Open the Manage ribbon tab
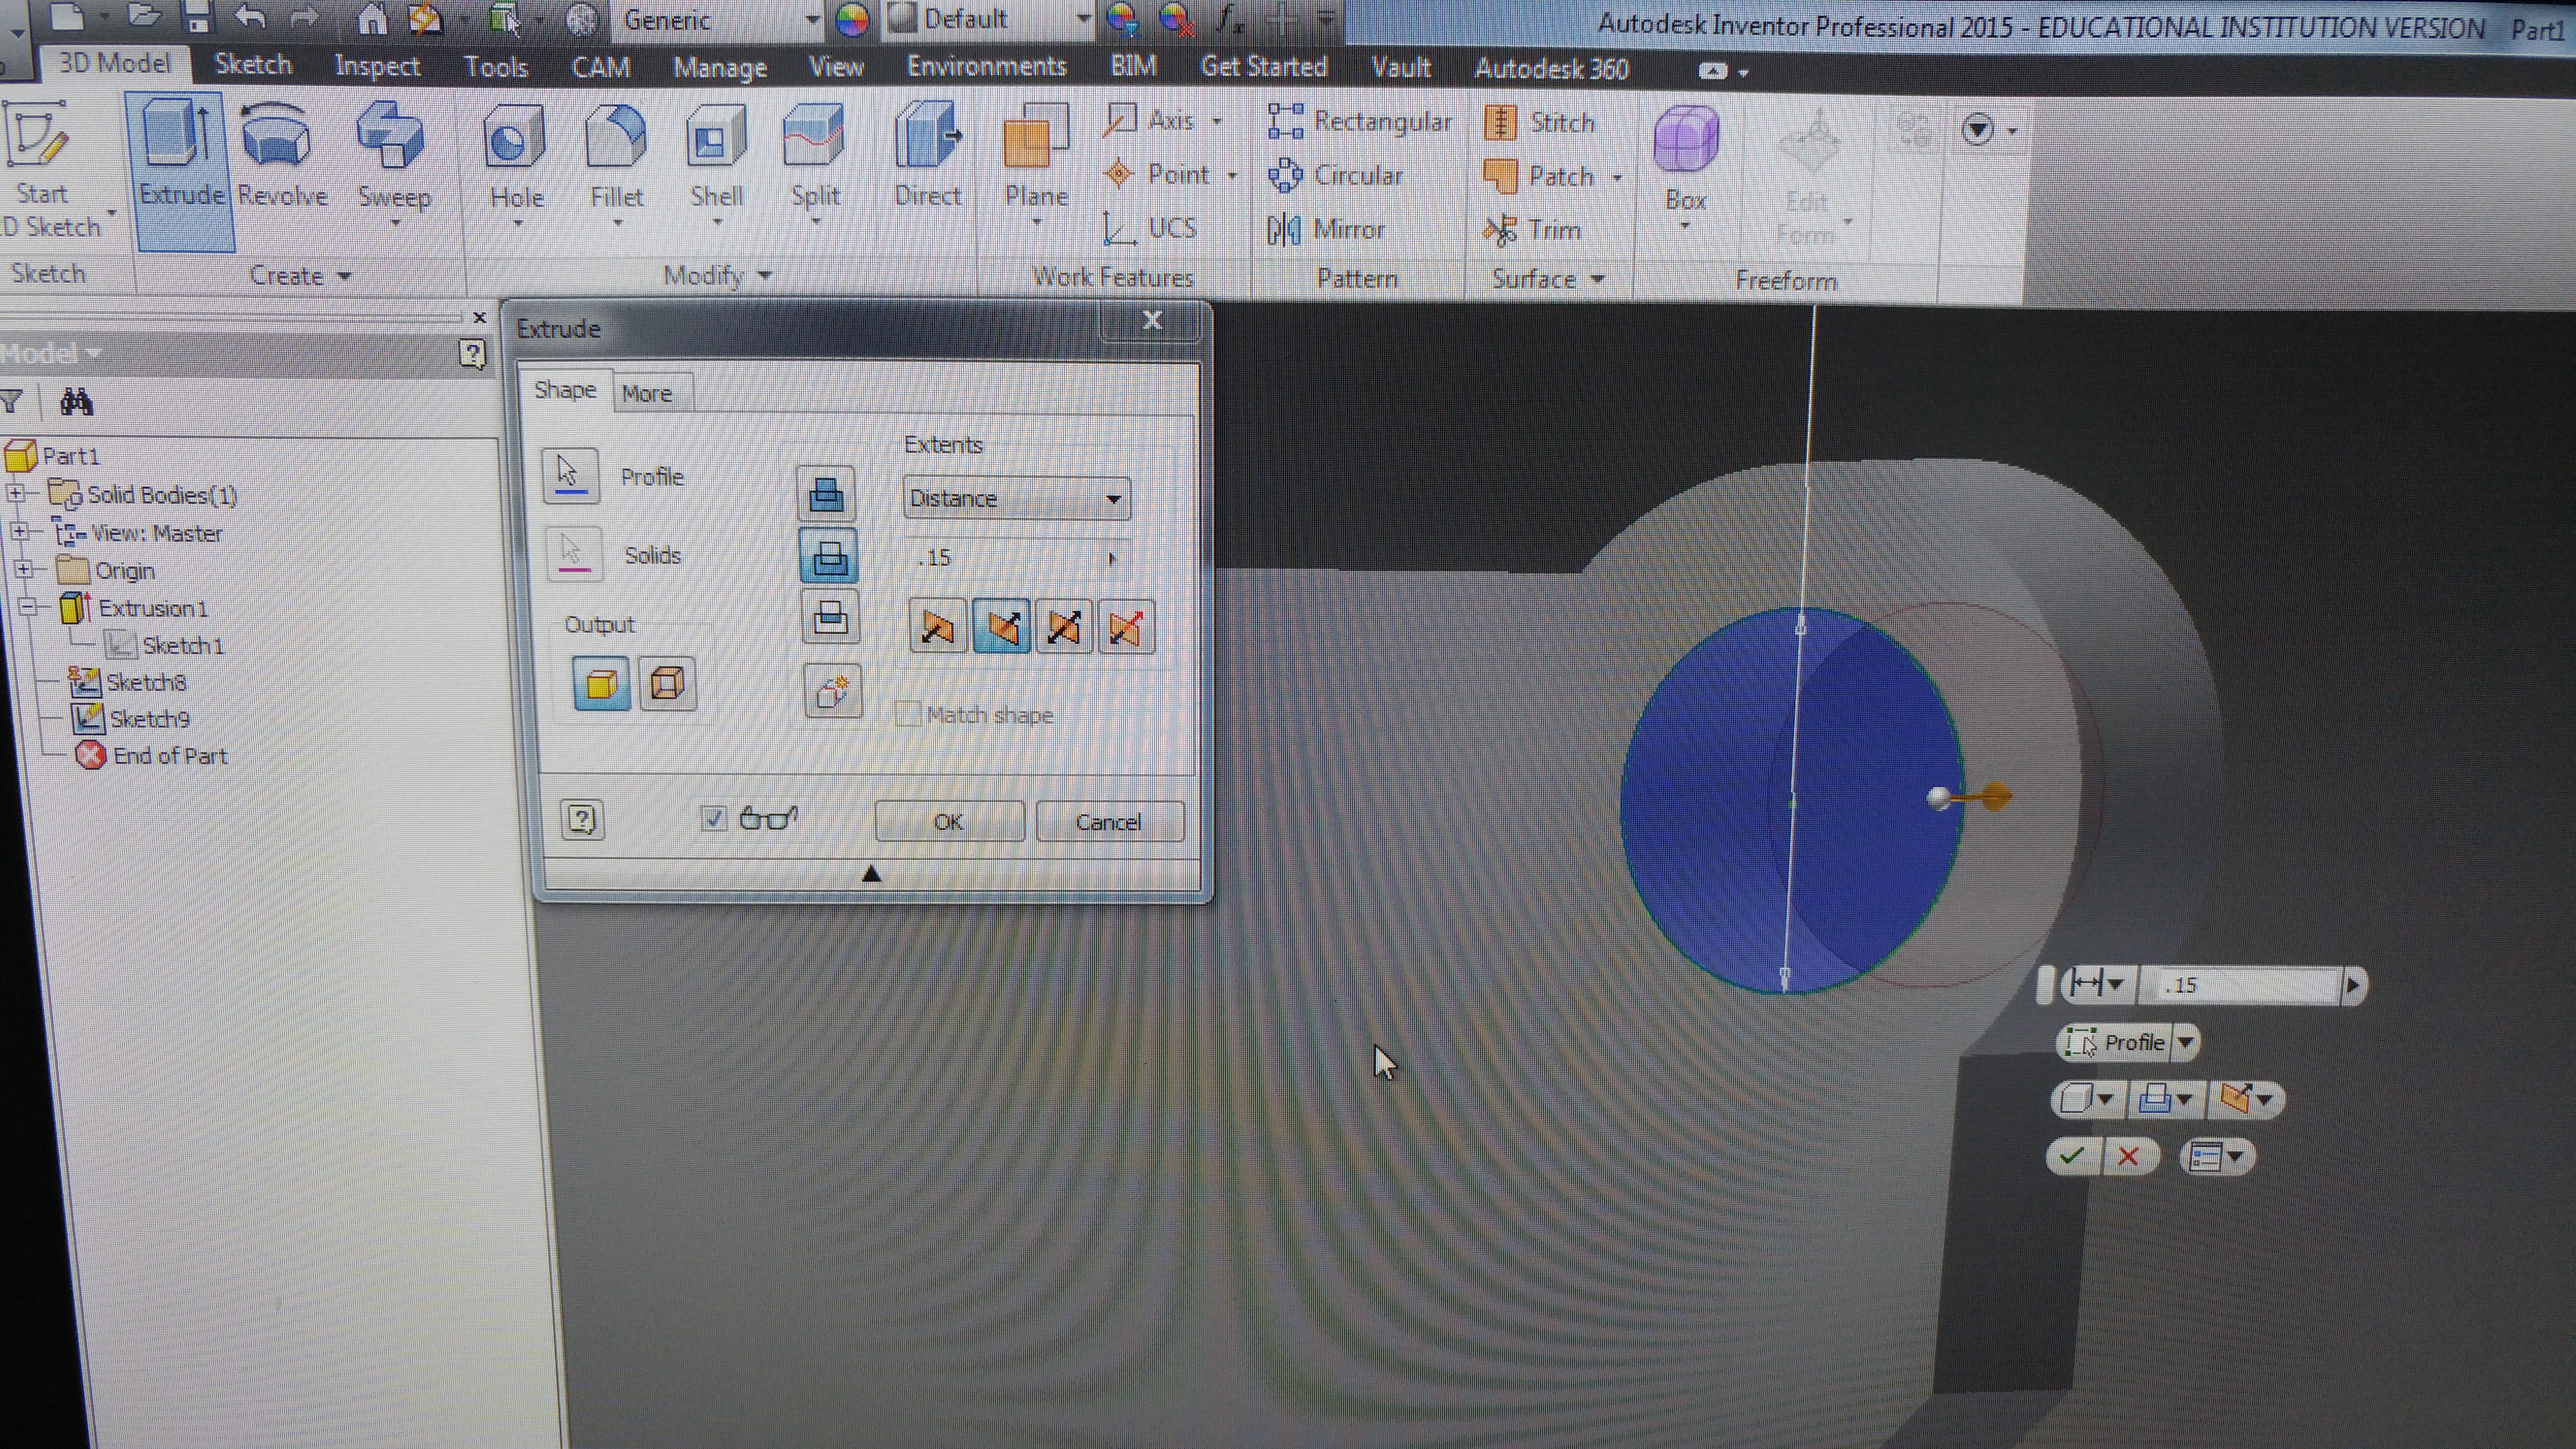 pos(719,68)
